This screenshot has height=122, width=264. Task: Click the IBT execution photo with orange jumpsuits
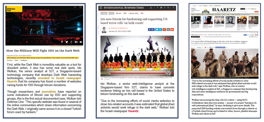(x=137, y=56)
